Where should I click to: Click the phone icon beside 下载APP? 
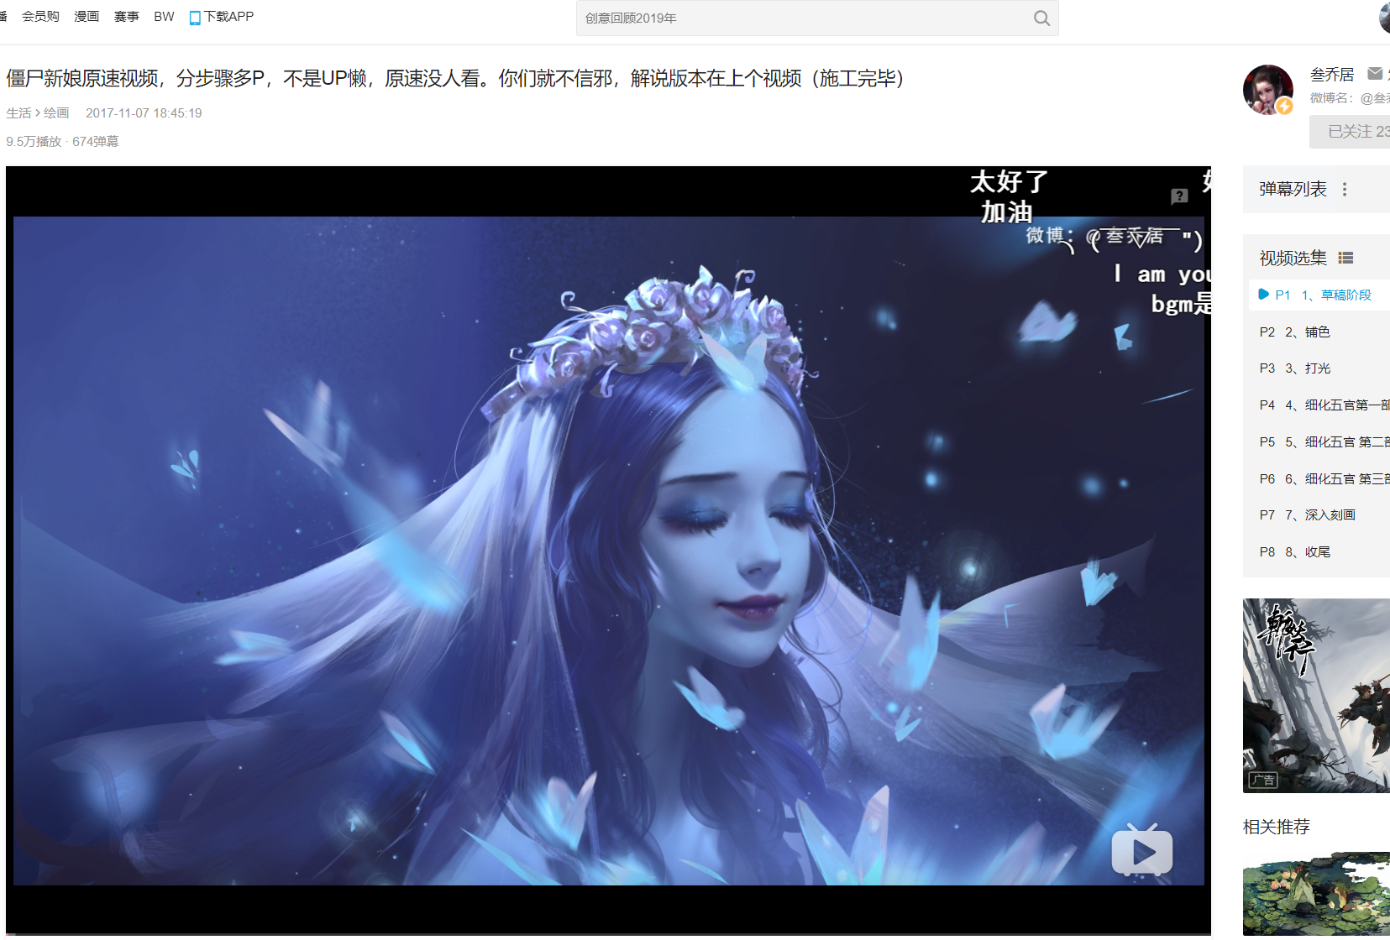(195, 18)
